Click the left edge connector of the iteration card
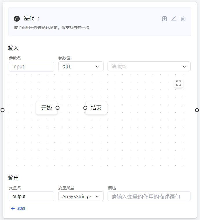The width and height of the screenshot is (200, 220). [3, 110]
